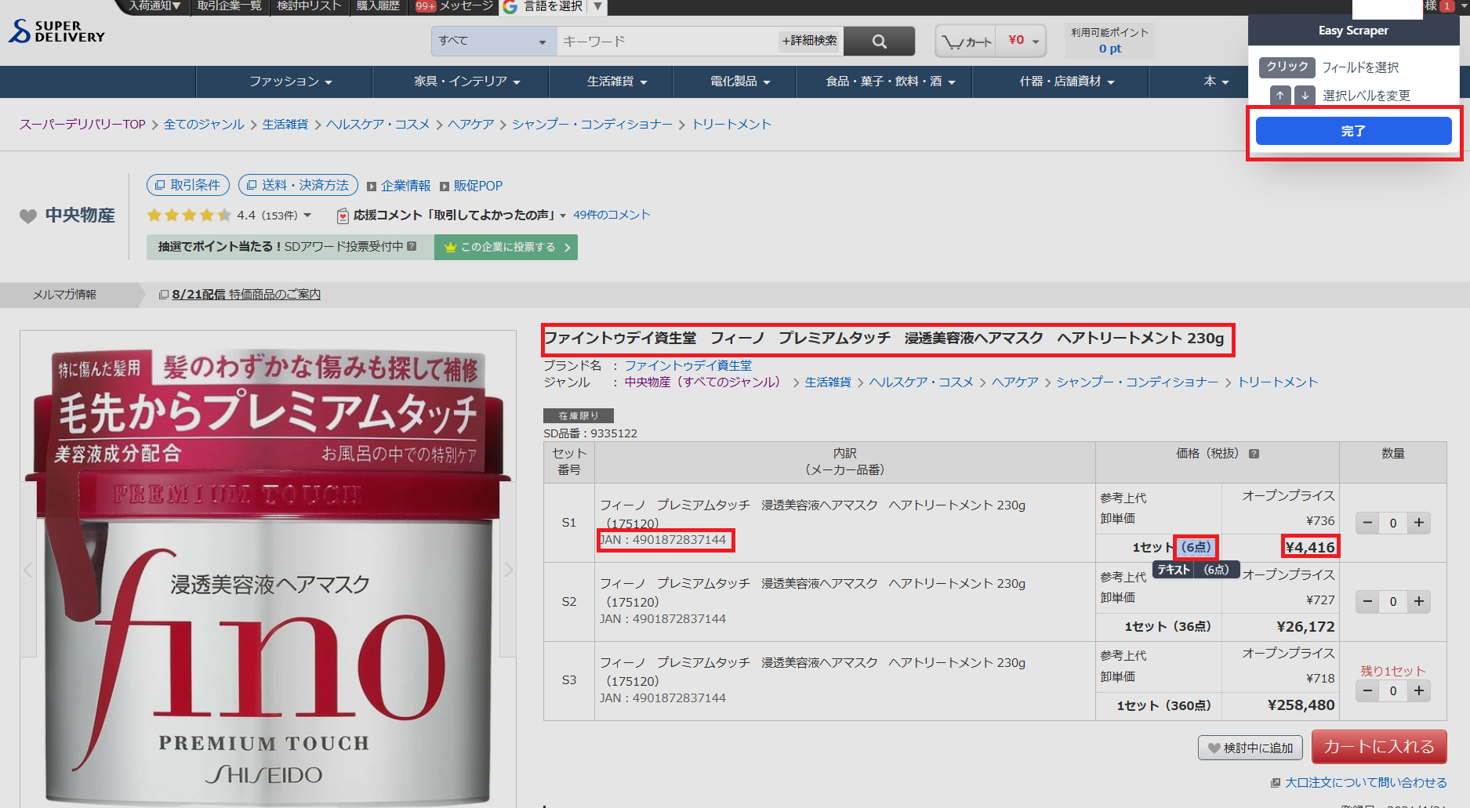The height and width of the screenshot is (808, 1470).
Task: Expand the star rating dropdown arrow
Action: point(307,215)
